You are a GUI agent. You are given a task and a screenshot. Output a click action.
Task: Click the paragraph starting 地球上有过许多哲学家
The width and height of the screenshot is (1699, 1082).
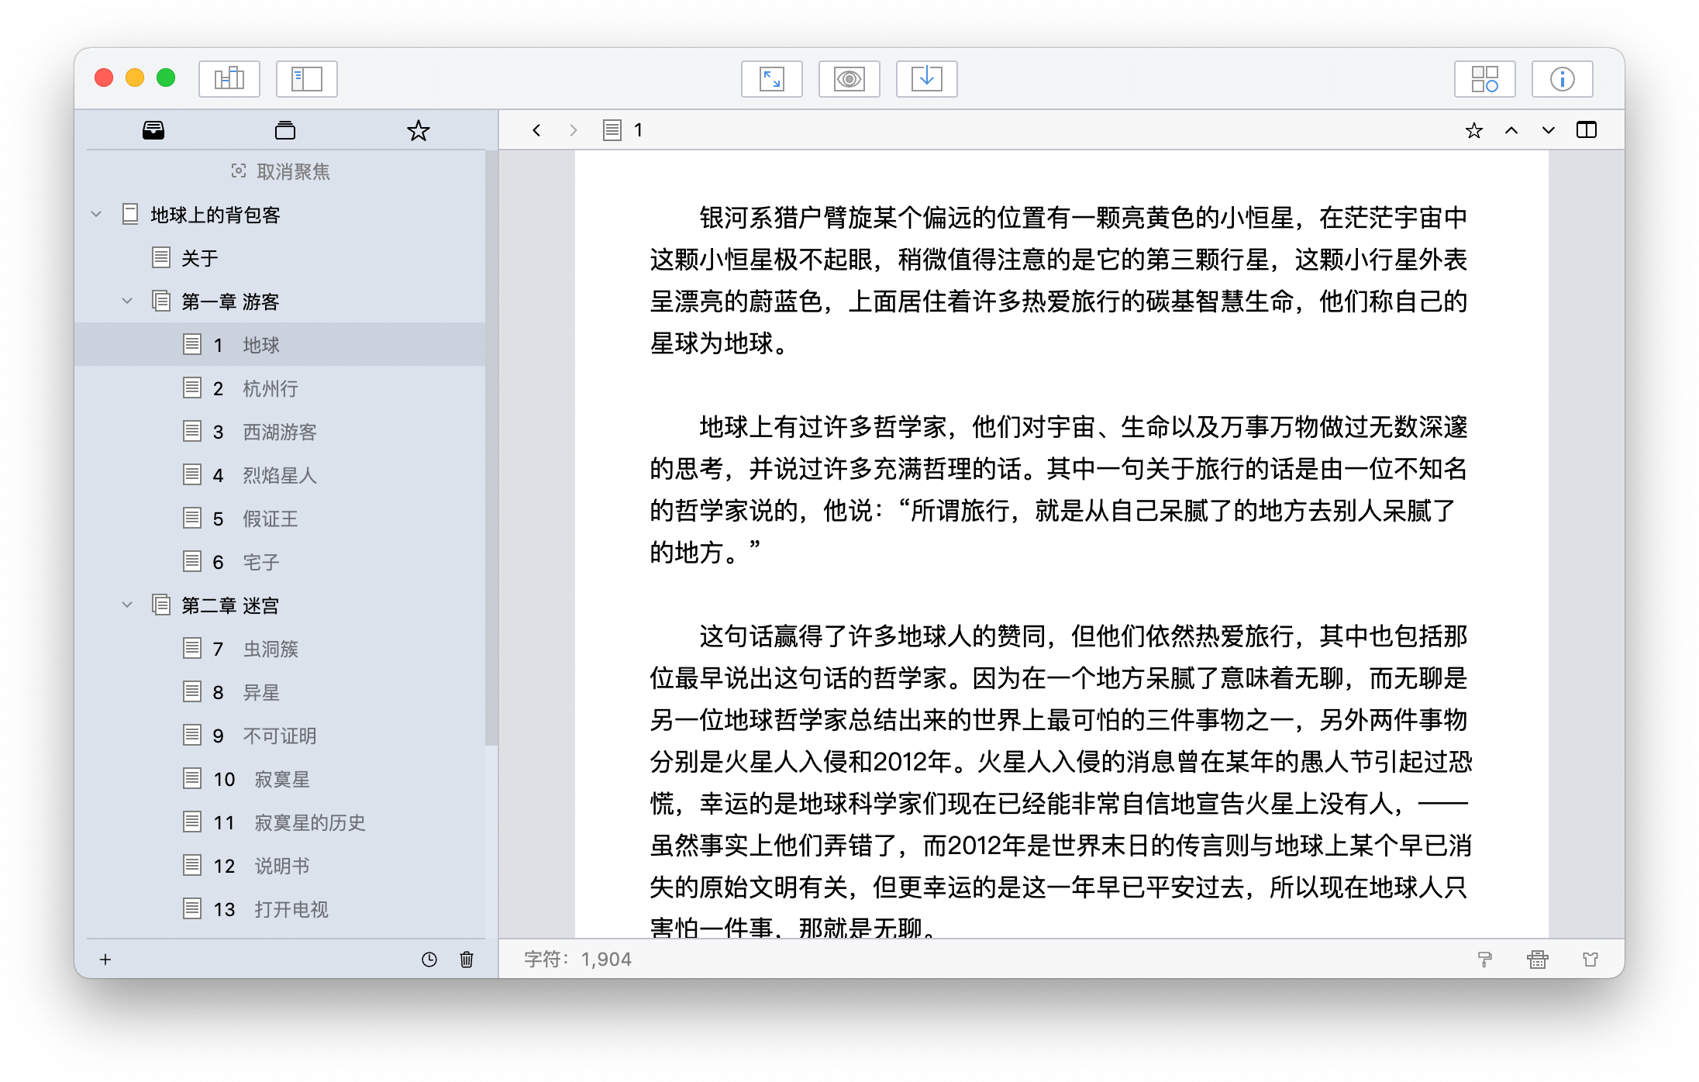[x=1059, y=490]
